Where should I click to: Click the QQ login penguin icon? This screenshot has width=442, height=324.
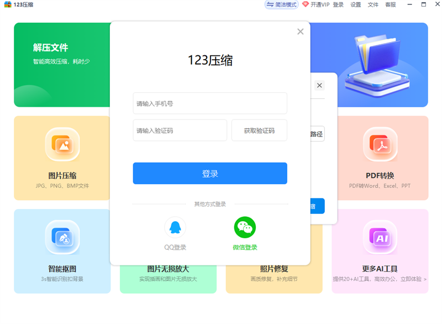pyautogui.click(x=175, y=228)
